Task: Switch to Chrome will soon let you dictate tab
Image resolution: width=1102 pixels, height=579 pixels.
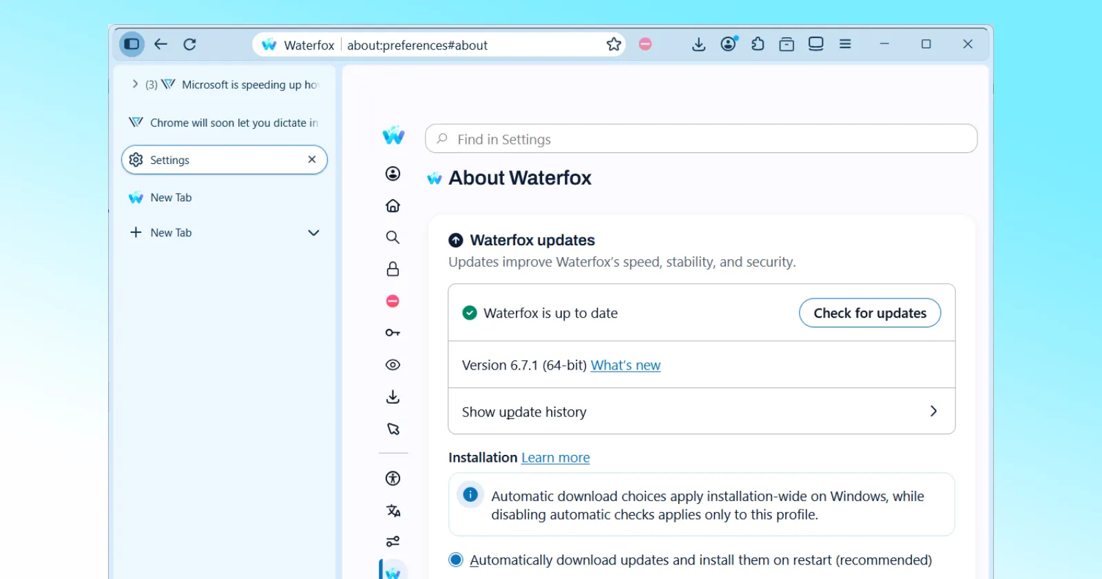Action: (x=224, y=123)
